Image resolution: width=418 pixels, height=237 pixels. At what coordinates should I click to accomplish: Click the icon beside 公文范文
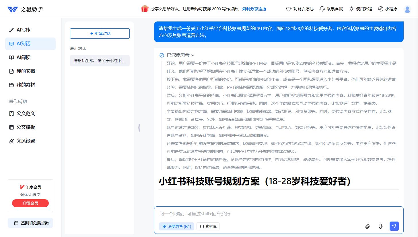pyautogui.click(x=11, y=114)
